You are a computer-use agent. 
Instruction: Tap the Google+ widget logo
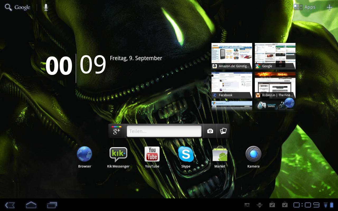click(116, 131)
